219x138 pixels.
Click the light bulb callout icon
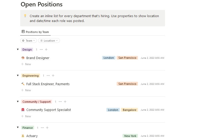(25, 16)
